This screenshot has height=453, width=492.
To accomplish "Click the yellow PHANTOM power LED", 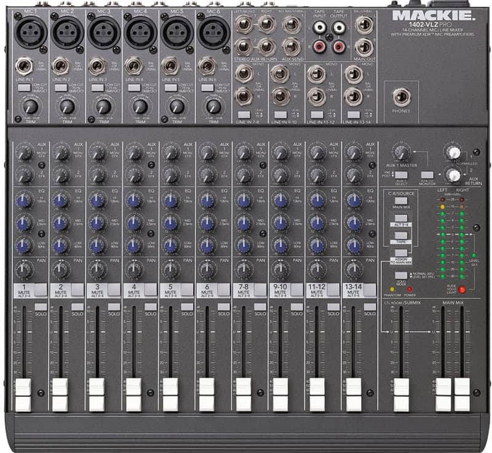I will [x=392, y=289].
